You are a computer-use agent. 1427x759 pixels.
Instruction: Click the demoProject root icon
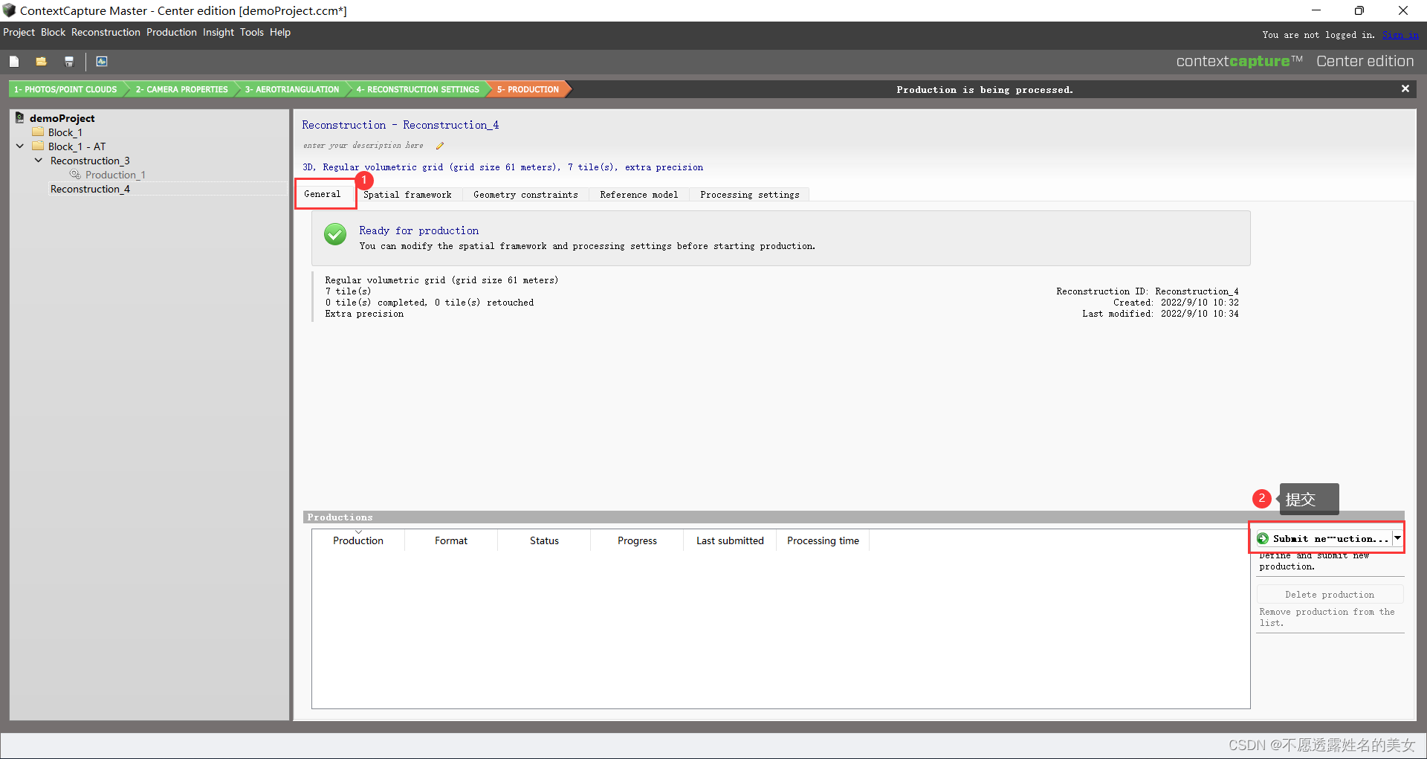pyautogui.click(x=20, y=117)
